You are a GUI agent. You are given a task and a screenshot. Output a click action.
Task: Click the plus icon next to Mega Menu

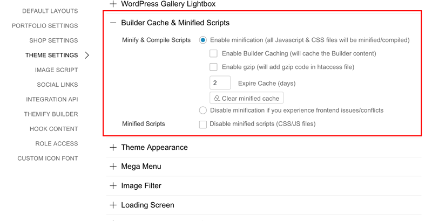[113, 167]
